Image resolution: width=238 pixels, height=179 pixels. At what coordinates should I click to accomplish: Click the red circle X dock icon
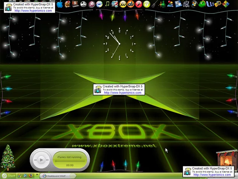91,4
